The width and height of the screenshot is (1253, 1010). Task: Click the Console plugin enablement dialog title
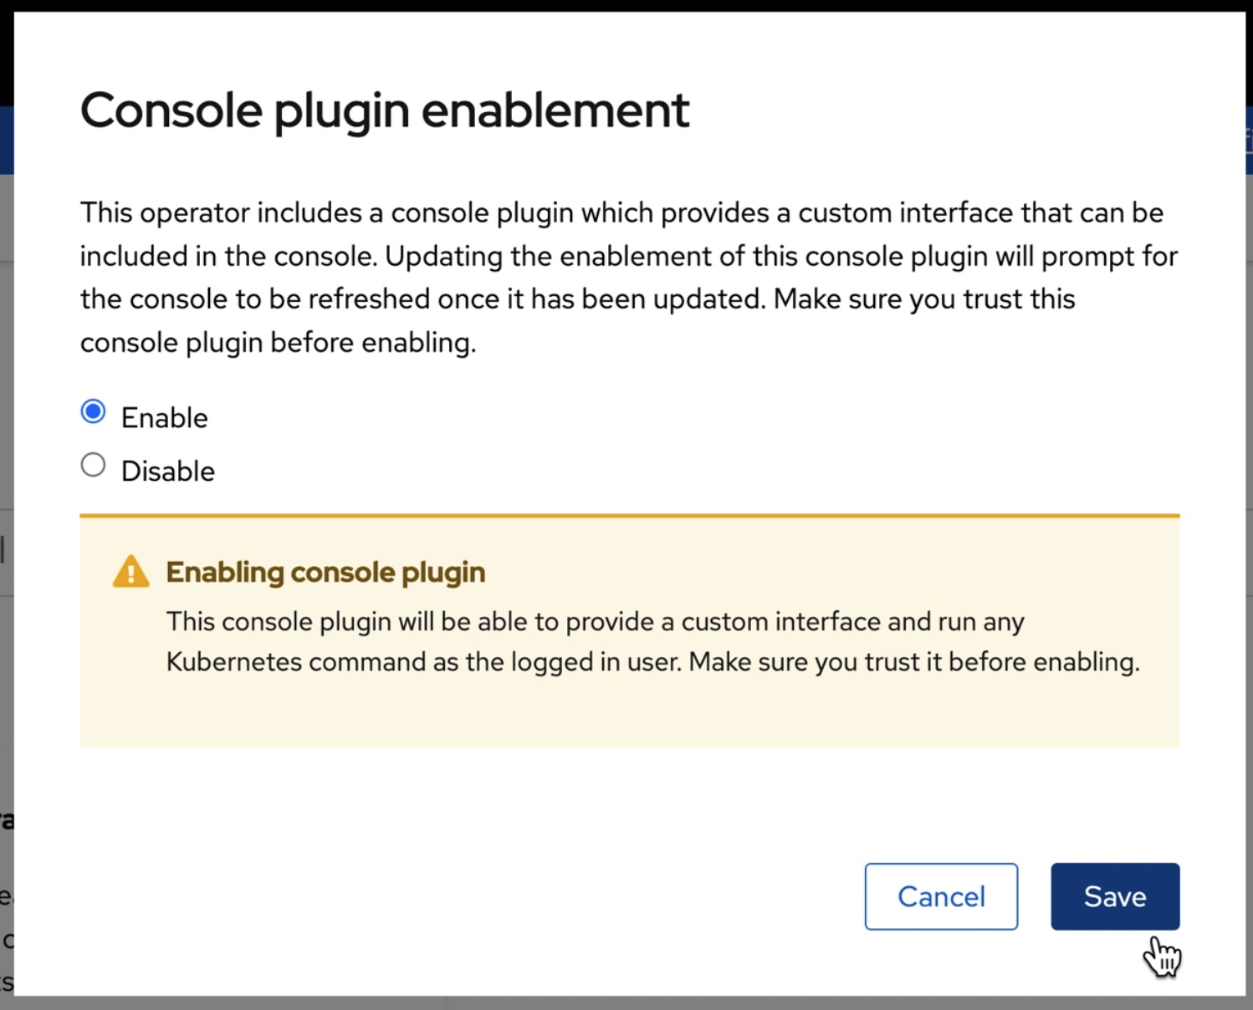click(x=385, y=110)
